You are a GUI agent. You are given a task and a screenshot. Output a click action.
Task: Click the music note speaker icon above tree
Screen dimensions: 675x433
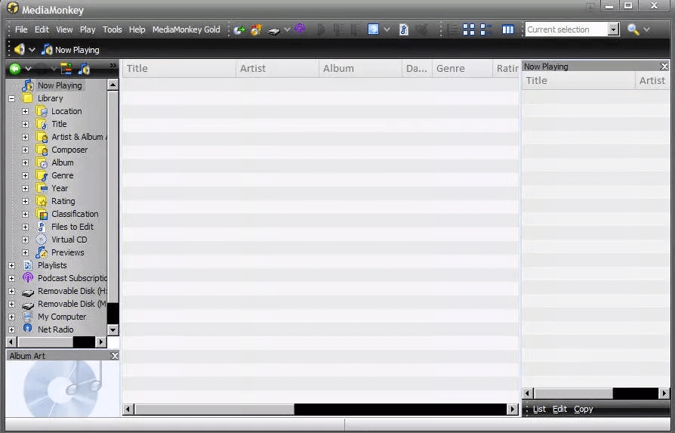pyautogui.click(x=84, y=69)
